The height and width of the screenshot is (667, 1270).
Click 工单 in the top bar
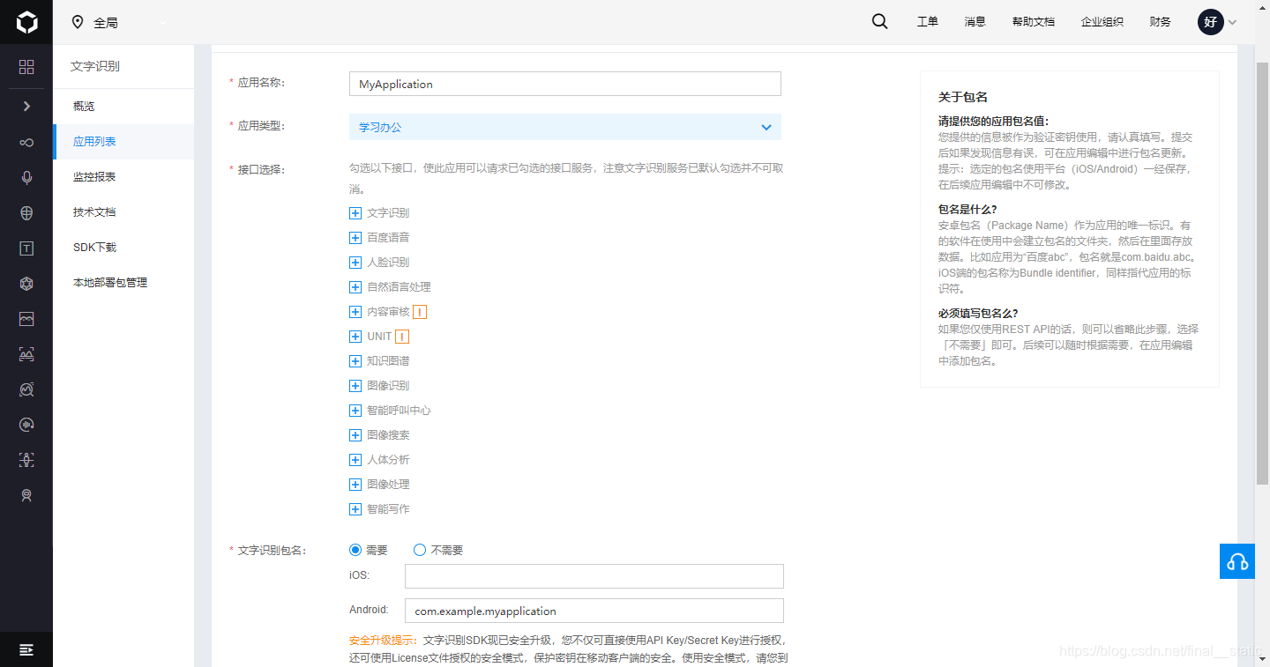tap(927, 21)
